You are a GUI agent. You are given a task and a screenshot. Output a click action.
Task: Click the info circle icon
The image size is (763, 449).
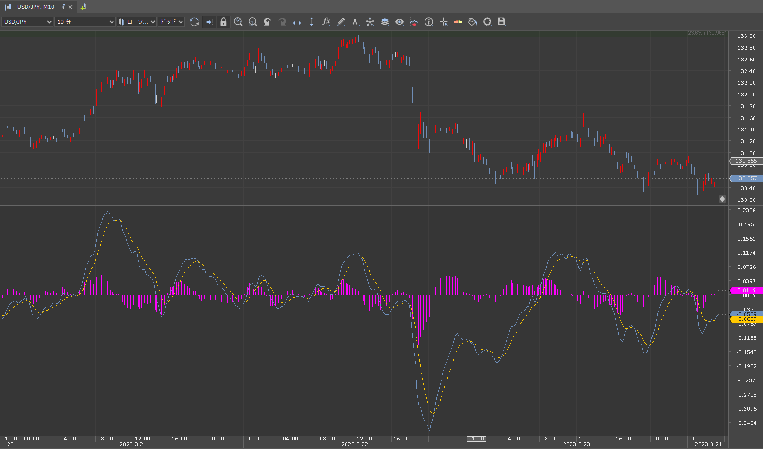click(429, 22)
